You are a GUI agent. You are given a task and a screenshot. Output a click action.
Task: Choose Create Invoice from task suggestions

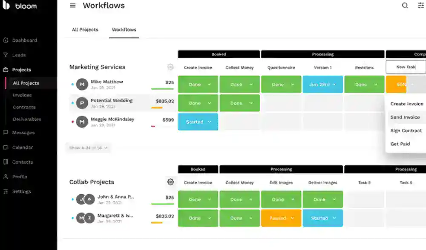(x=407, y=104)
